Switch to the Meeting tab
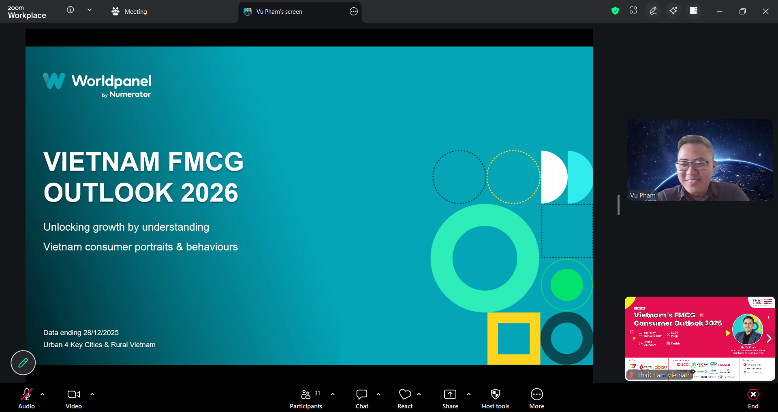778x412 pixels. (x=129, y=11)
